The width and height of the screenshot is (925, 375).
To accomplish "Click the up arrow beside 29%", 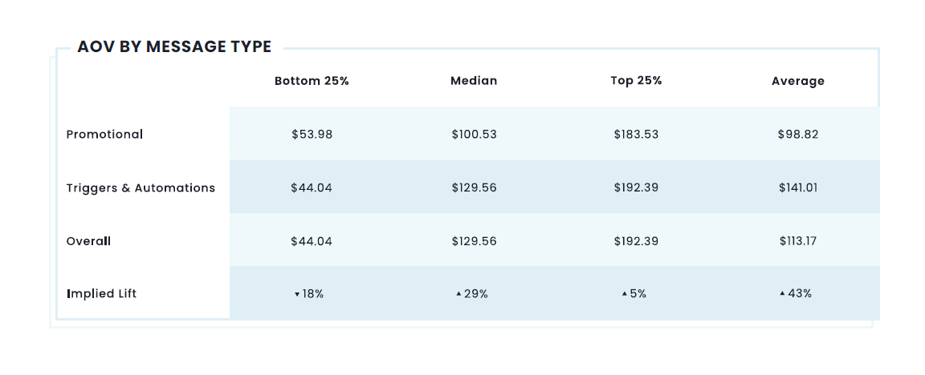I will [458, 294].
